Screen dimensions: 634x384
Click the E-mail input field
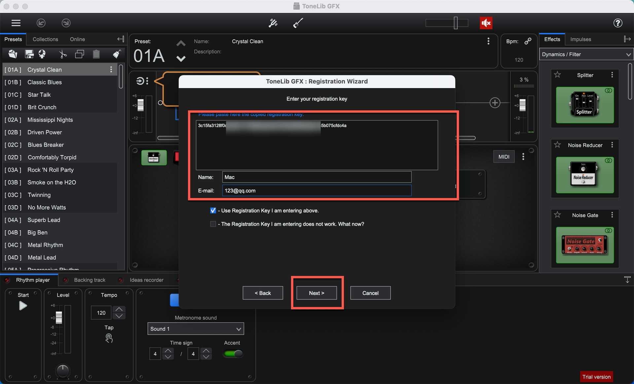point(317,191)
